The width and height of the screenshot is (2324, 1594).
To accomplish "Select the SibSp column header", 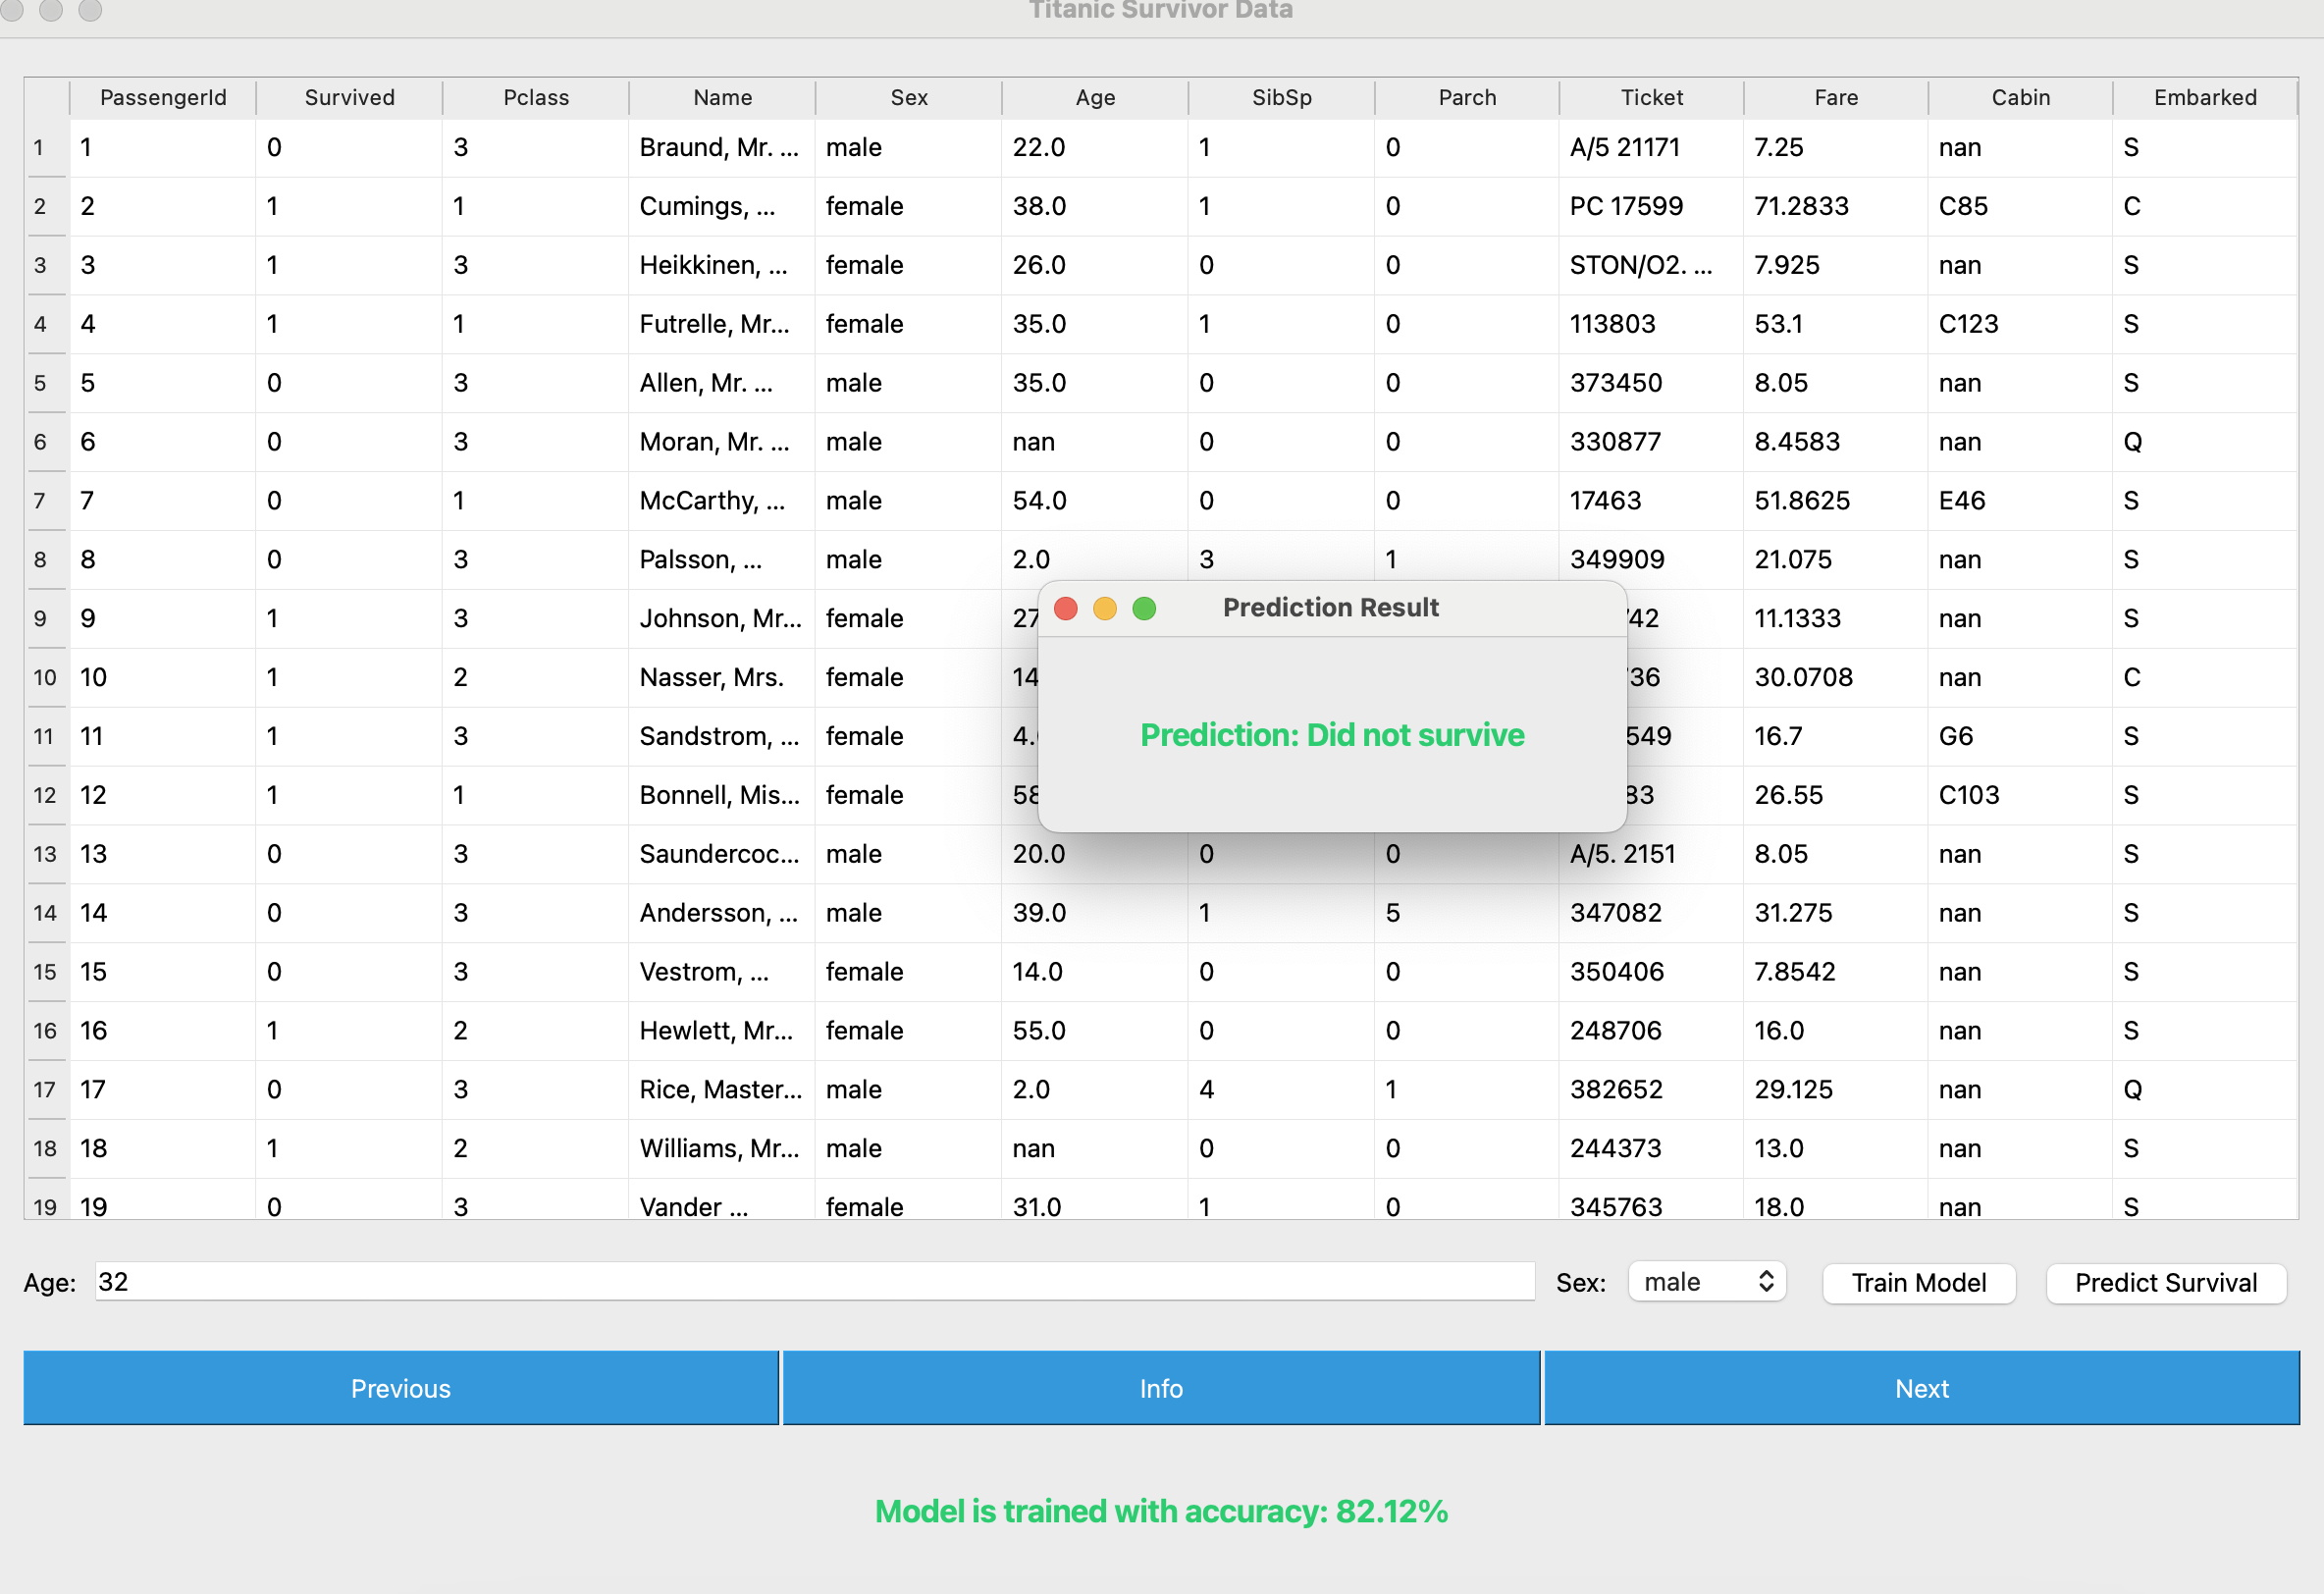I will click(1282, 98).
